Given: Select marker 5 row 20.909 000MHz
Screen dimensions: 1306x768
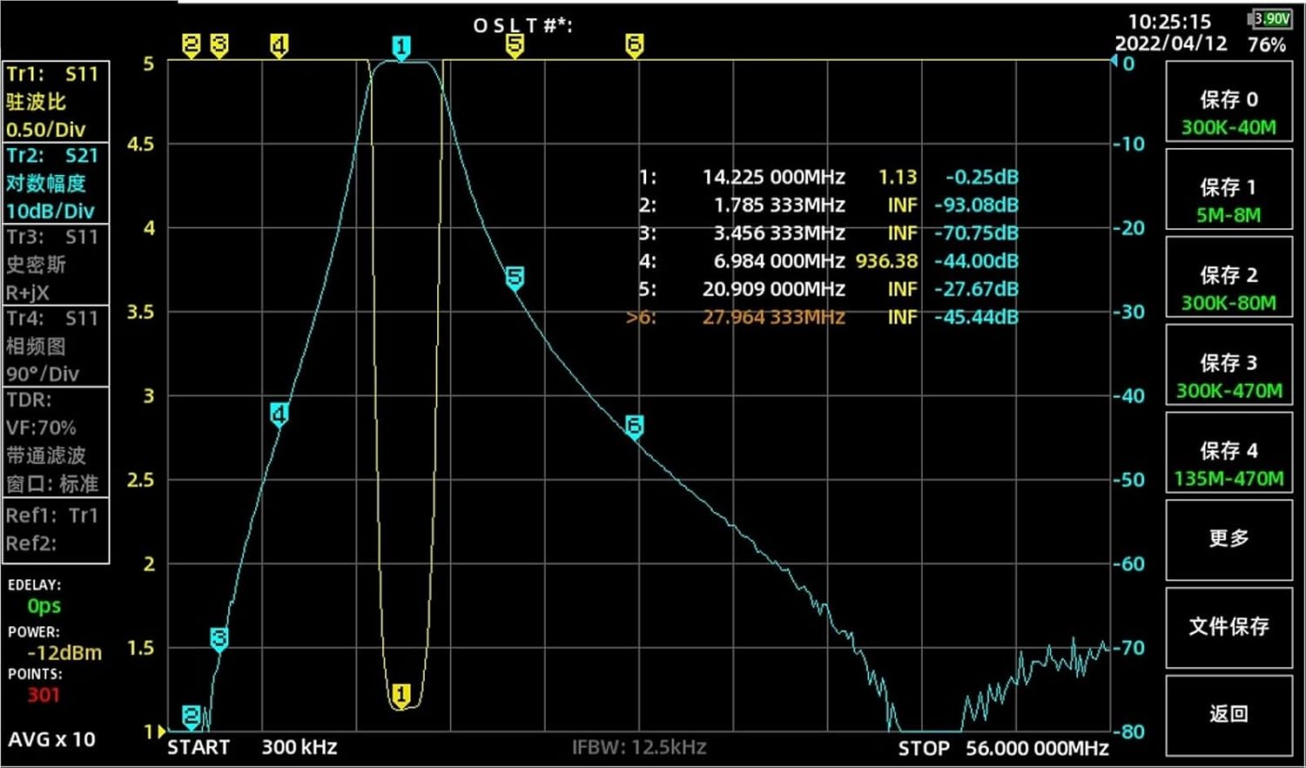Looking at the screenshot, I should (828, 288).
